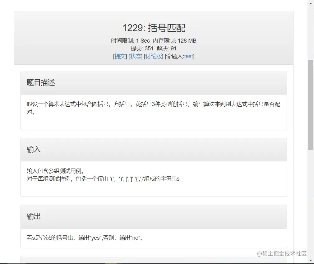Screen dimensions: 314x264
Task: Click the 内存限制: 128 MB text
Action: click(x=175, y=41)
